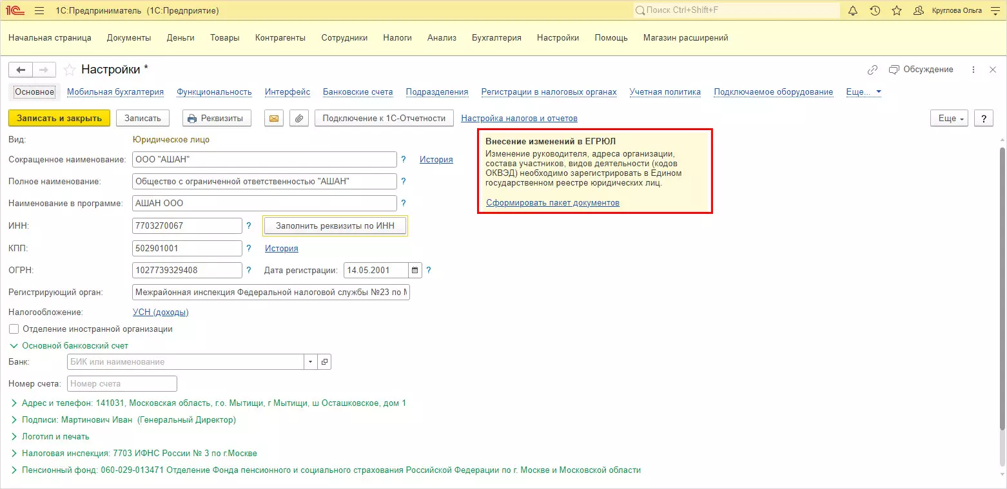Screen dimensions: 1007x489
Task: Click help question mark beside ИНН field
Action: click(249, 225)
